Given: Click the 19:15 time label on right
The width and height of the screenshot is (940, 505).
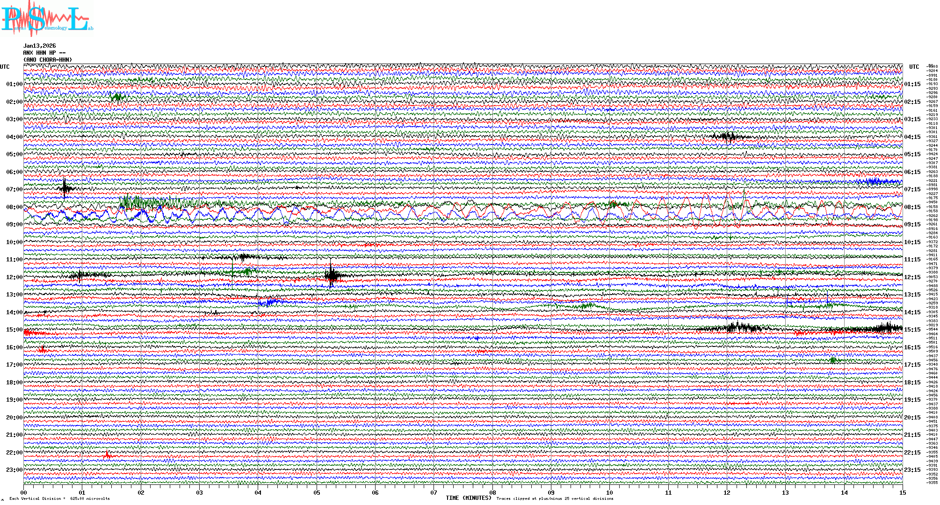Looking at the screenshot, I should point(912,400).
